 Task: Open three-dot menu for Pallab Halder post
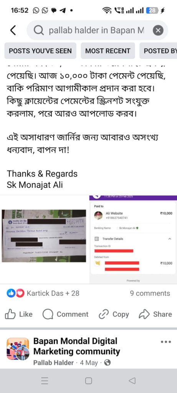166,342
